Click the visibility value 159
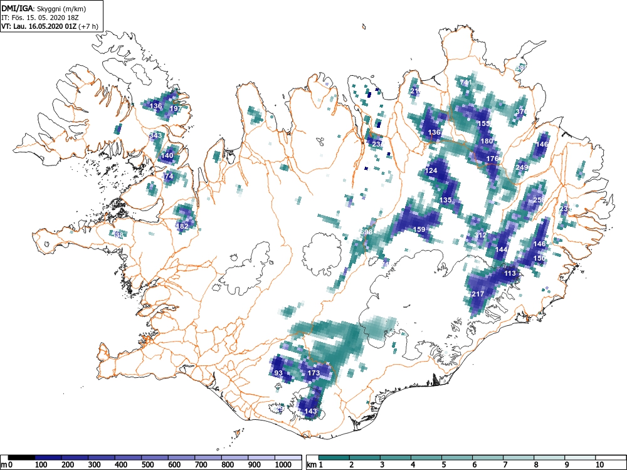This screenshot has height=470, width=627. [x=419, y=230]
